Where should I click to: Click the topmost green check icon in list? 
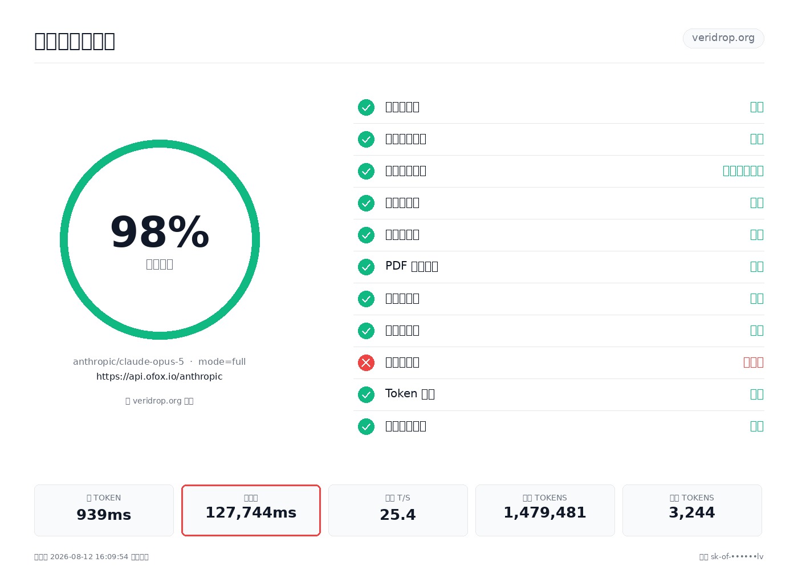point(366,107)
